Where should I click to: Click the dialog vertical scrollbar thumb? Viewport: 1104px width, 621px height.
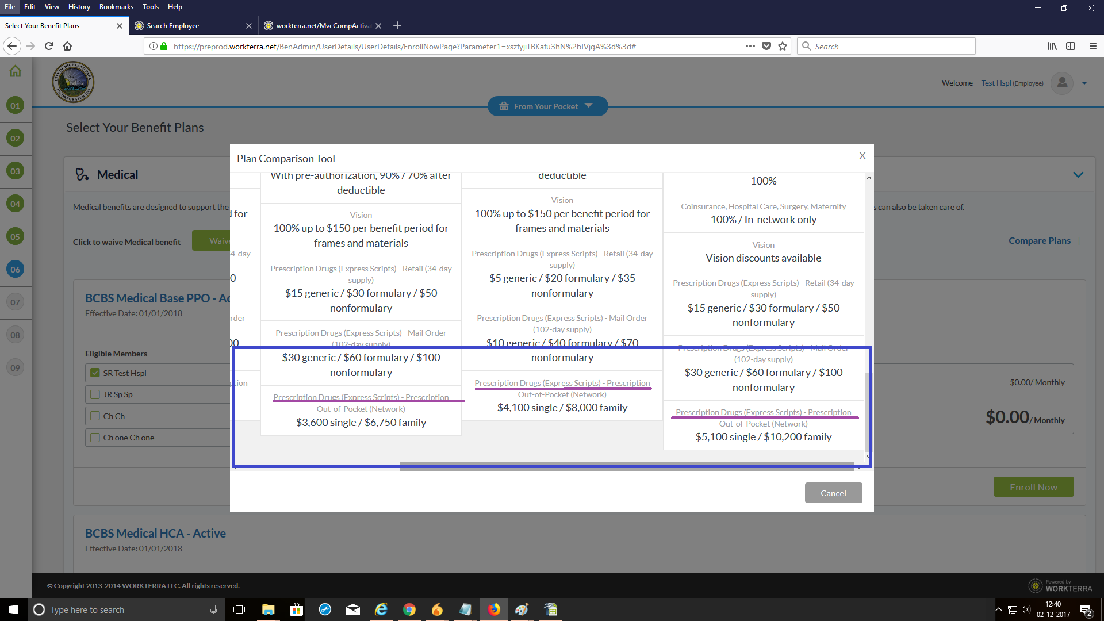868,411
